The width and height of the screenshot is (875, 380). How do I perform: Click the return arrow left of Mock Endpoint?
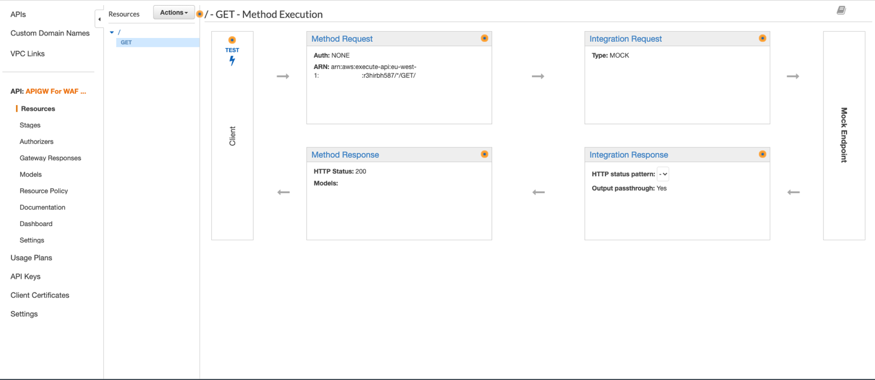[793, 192]
